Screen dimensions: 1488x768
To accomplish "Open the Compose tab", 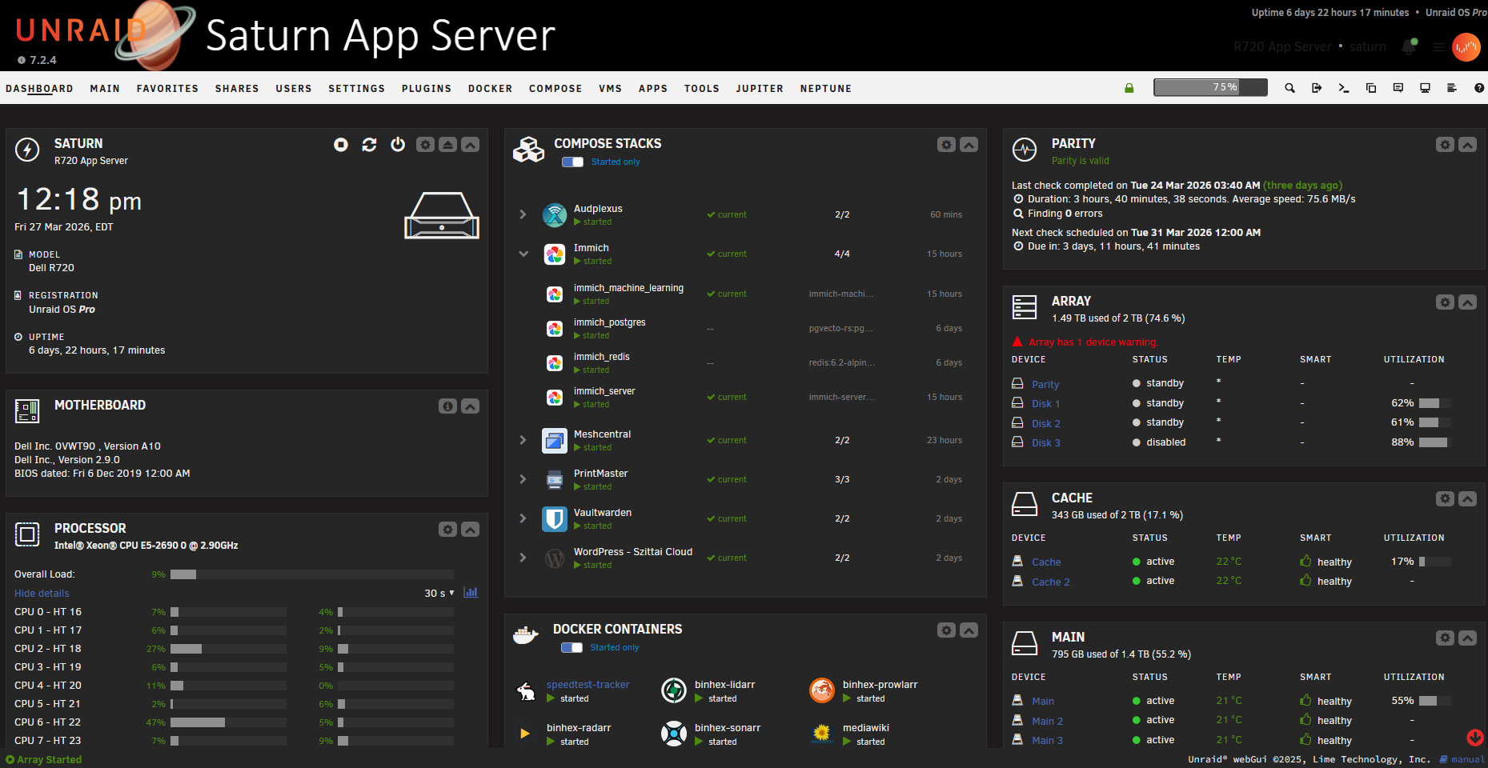I will tap(555, 89).
